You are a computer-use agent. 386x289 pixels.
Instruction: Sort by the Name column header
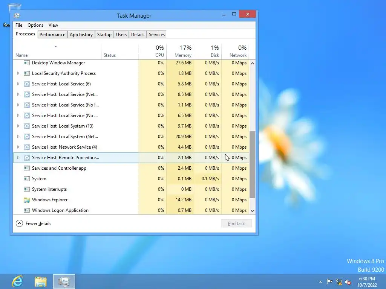pyautogui.click(x=57, y=52)
